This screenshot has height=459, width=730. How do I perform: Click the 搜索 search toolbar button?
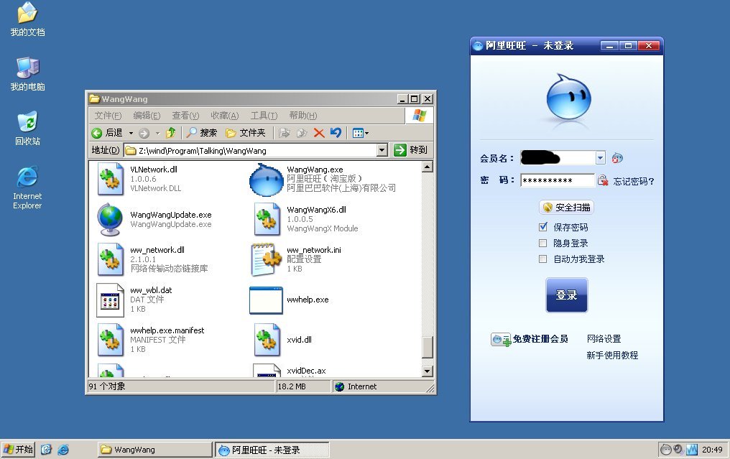pyautogui.click(x=201, y=133)
